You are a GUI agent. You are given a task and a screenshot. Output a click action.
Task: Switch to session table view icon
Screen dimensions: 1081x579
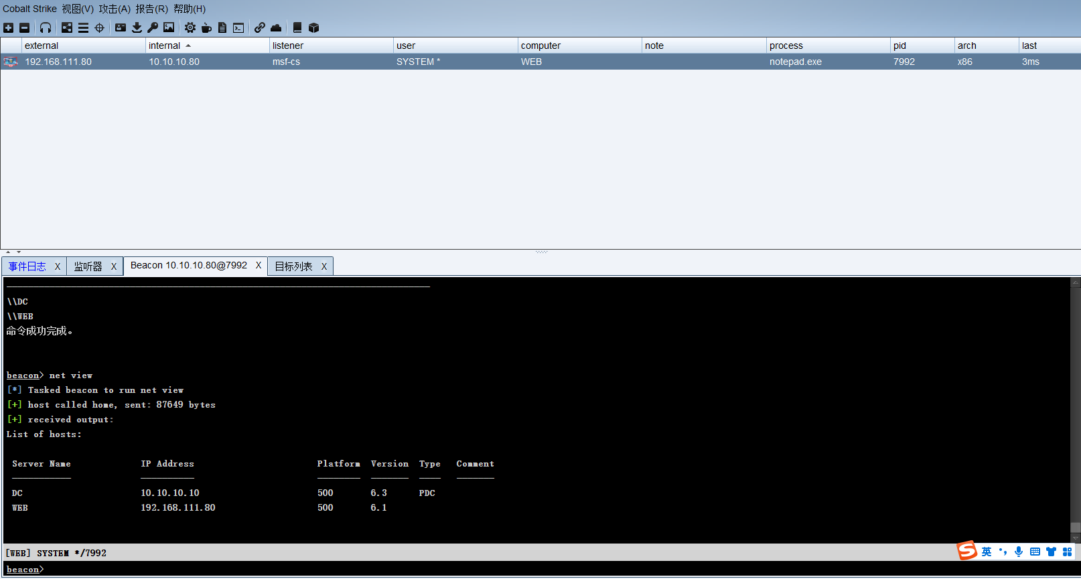coord(83,27)
